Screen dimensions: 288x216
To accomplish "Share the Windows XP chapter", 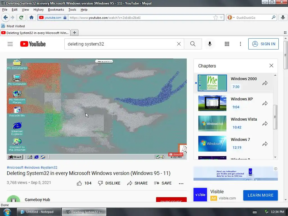I will point(265,103).
